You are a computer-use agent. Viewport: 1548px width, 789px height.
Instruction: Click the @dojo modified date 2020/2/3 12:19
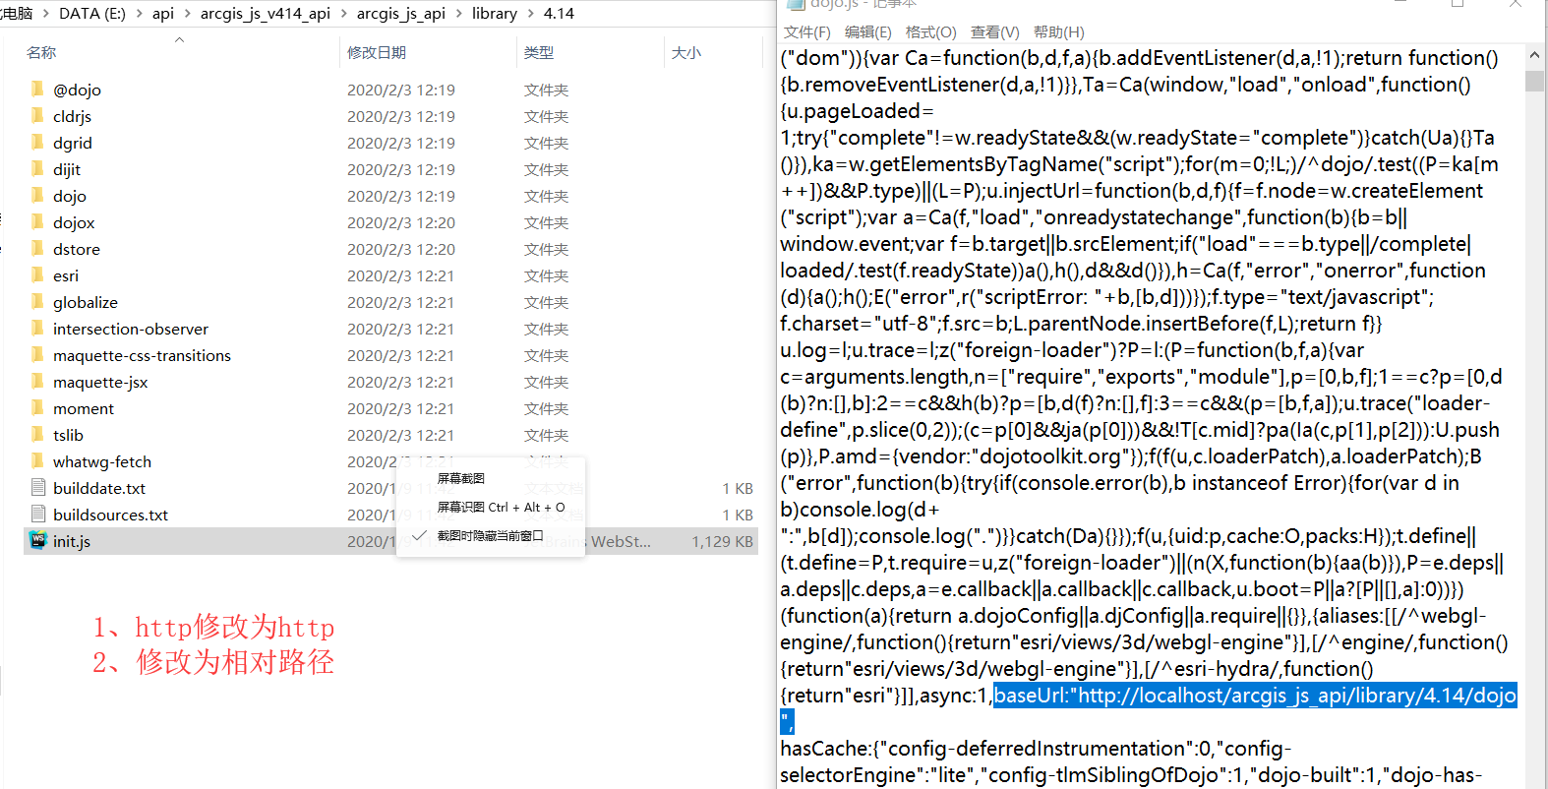click(401, 90)
